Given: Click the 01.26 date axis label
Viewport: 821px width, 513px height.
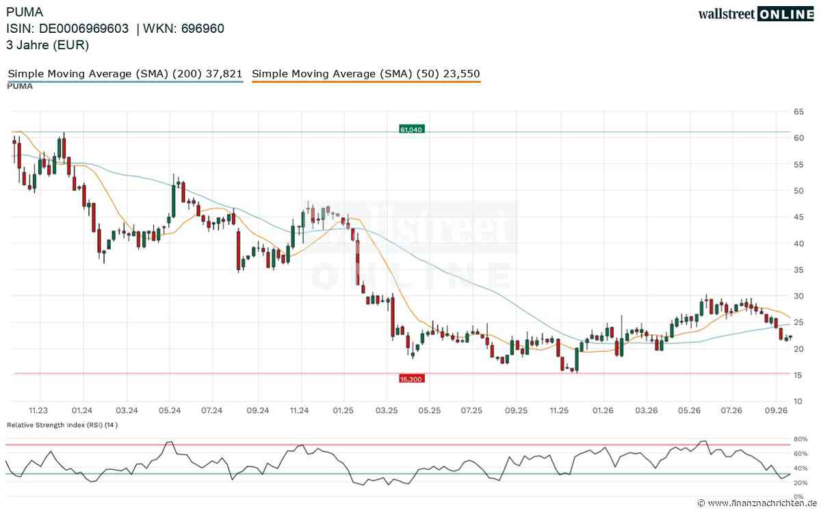Looking at the screenshot, I should click(603, 410).
